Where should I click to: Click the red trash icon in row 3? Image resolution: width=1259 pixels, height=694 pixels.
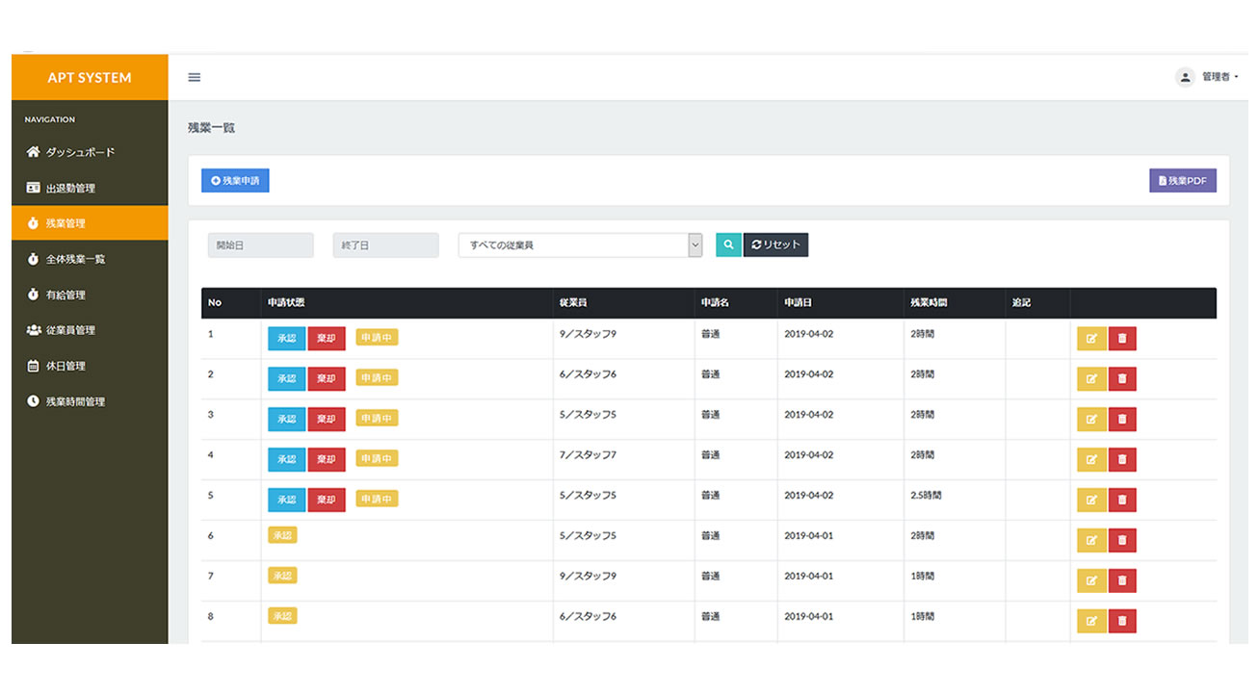1122,420
